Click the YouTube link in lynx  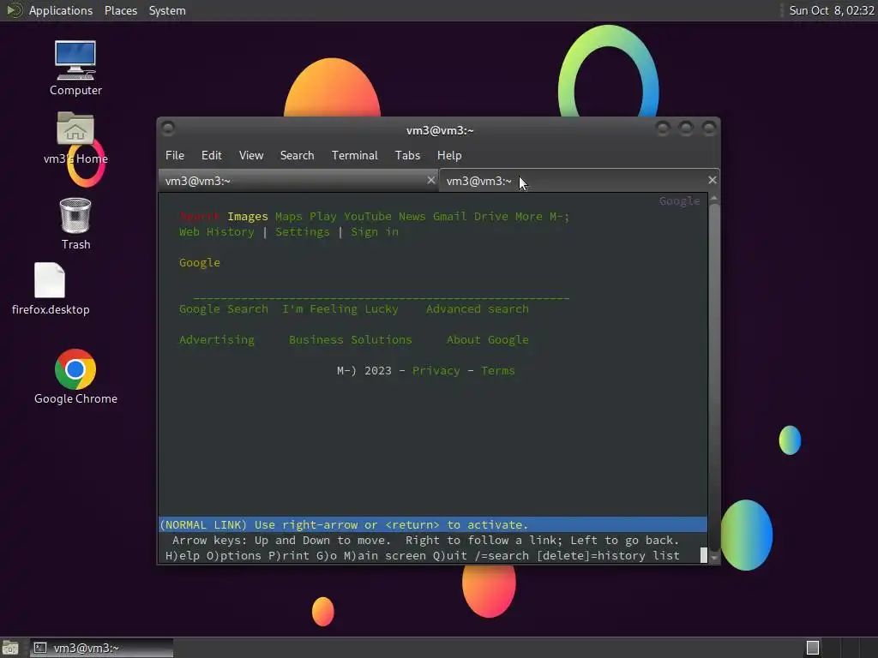click(x=367, y=217)
